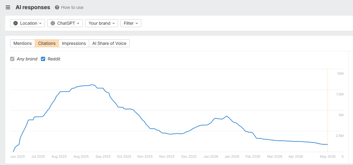353x165 pixels.
Task: Select the Citations tab
Action: point(47,43)
